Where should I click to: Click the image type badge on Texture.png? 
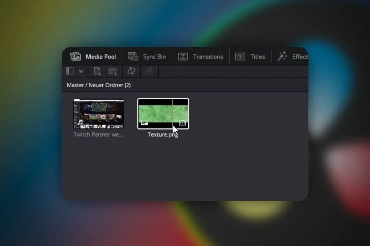(x=144, y=123)
